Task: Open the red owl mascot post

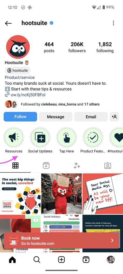Action: point(61,194)
